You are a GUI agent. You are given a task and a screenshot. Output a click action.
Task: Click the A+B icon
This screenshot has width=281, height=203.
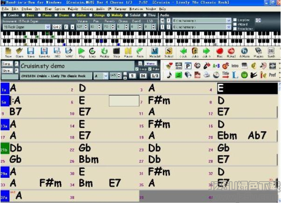[x=216, y=66]
